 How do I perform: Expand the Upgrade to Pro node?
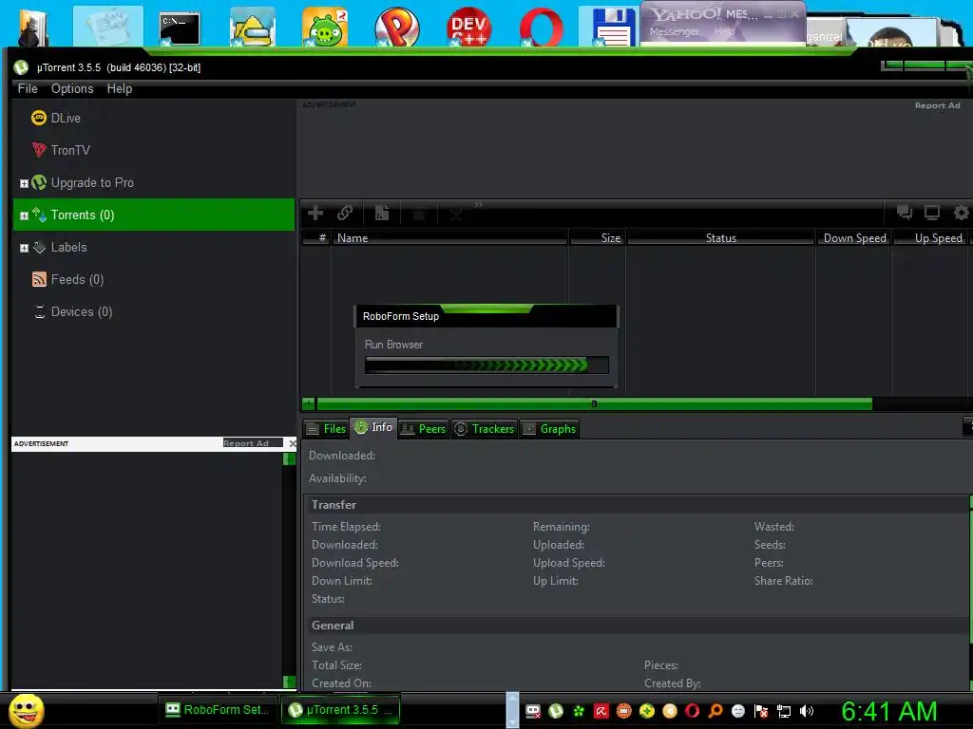[x=24, y=183]
